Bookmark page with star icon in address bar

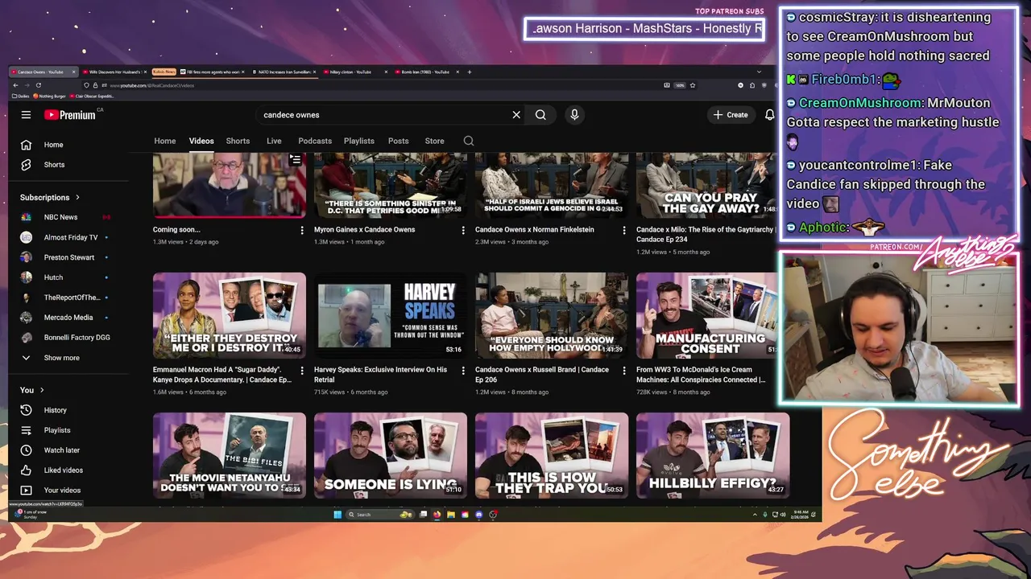tap(693, 85)
